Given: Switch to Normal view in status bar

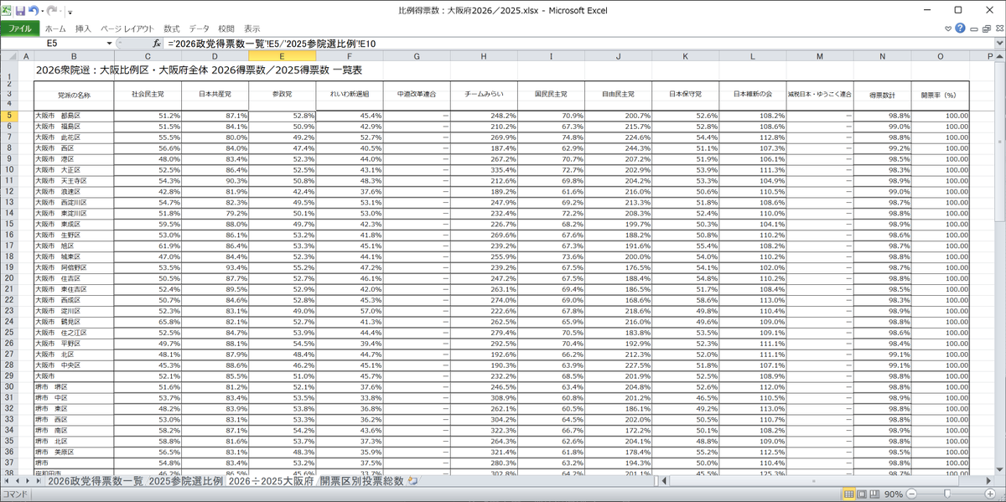Looking at the screenshot, I should pos(849,494).
